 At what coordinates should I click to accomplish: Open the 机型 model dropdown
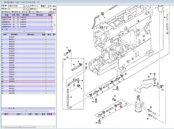pyautogui.click(x=23, y=5)
